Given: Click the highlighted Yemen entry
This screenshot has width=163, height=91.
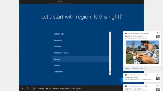Looking at the screenshot, I should click(80, 59).
